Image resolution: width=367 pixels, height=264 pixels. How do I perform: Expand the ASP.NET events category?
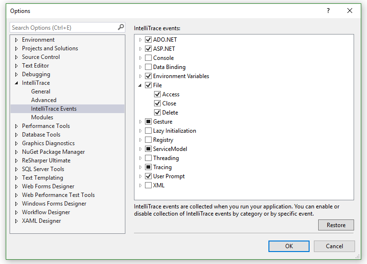140,49
